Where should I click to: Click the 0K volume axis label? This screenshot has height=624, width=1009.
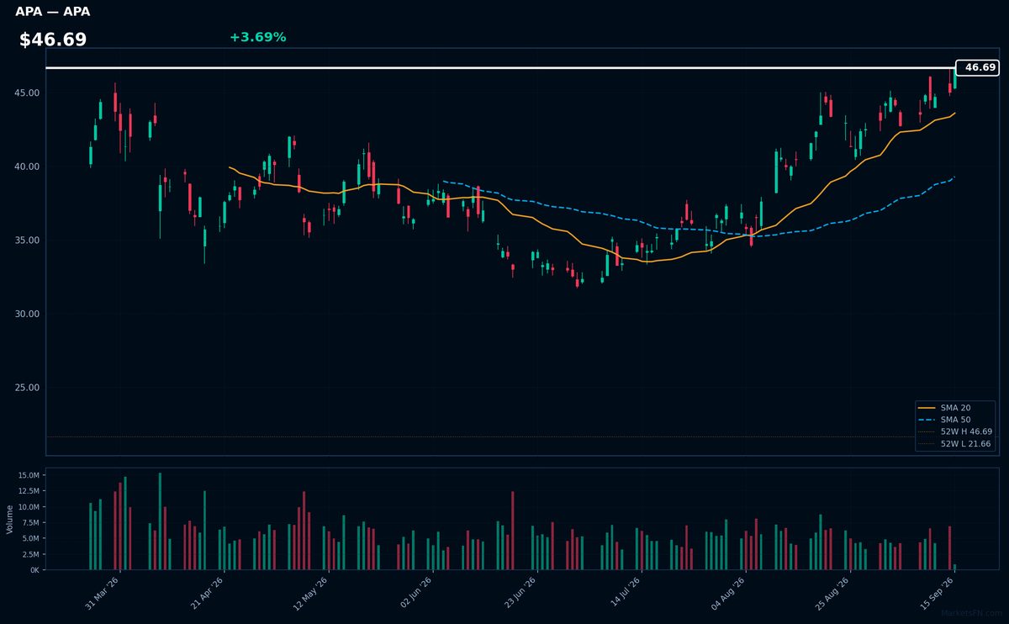click(x=34, y=570)
